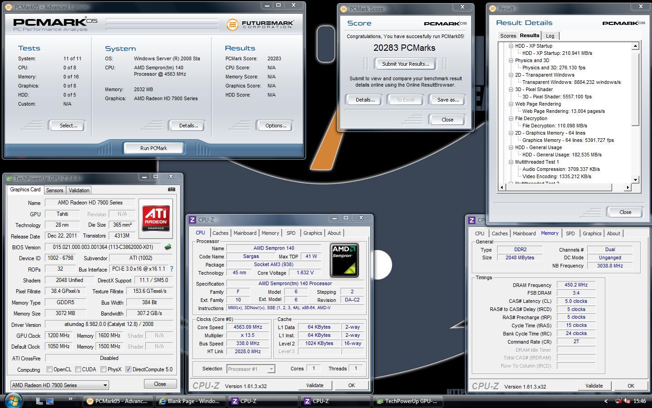Click the Futuremark Corporation logo
This screenshot has height=408, width=652.
[x=260, y=24]
